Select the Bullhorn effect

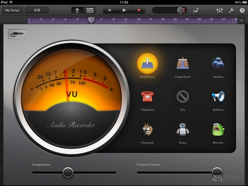pos(218,98)
